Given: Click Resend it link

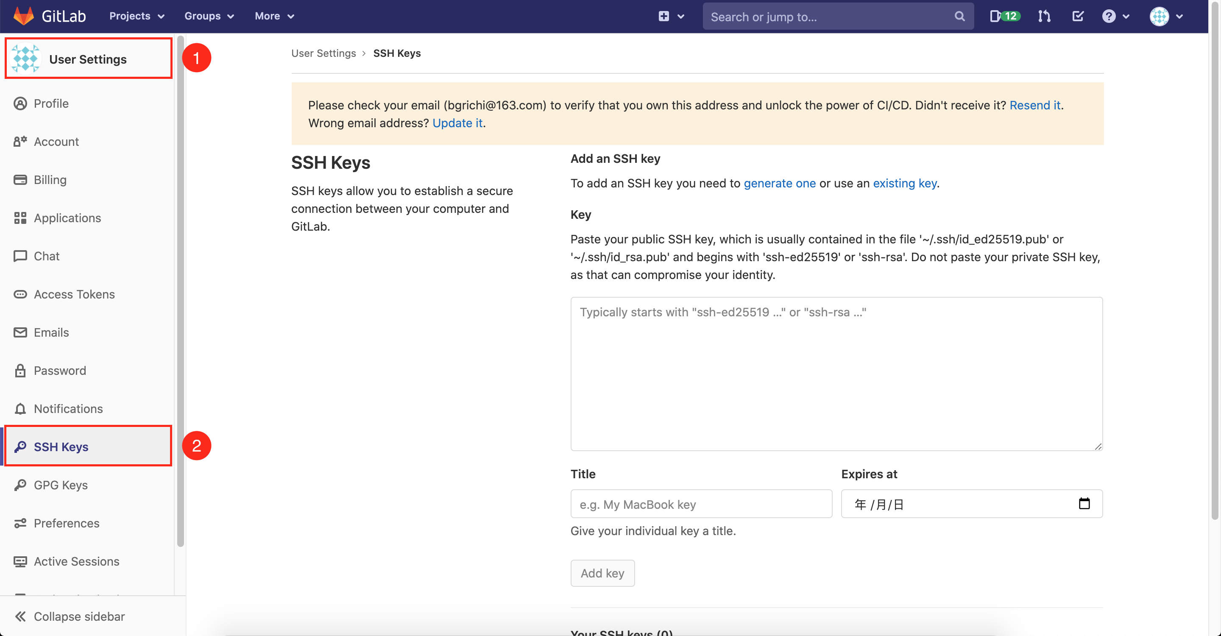Looking at the screenshot, I should (1035, 105).
